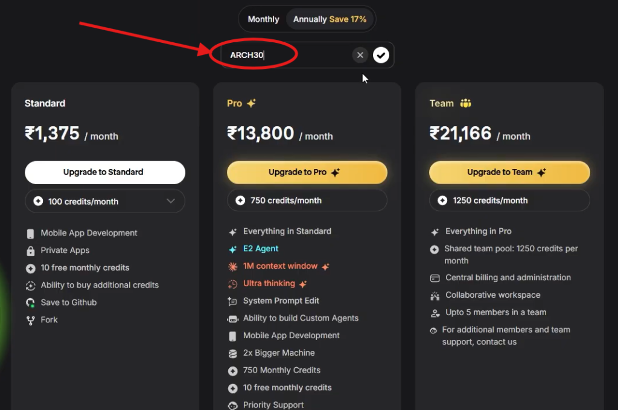Click the 2x Bigger Machine stack icon

[x=233, y=353]
